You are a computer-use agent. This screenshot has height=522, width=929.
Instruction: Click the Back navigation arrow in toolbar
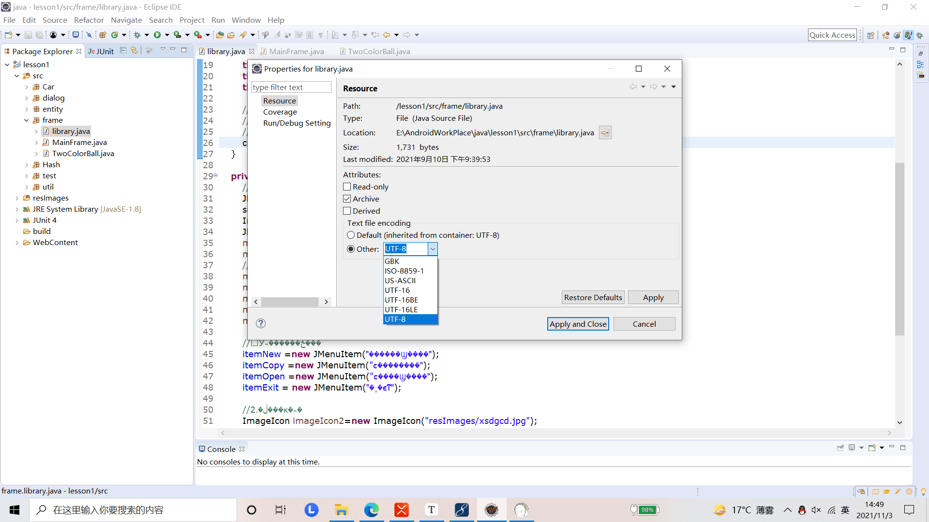click(387, 35)
